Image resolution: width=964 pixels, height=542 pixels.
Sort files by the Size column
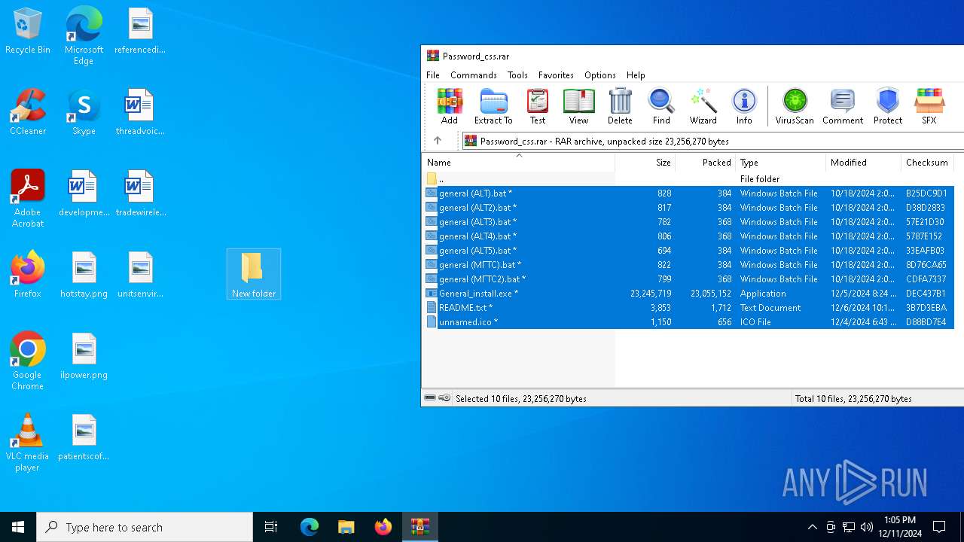click(x=645, y=163)
